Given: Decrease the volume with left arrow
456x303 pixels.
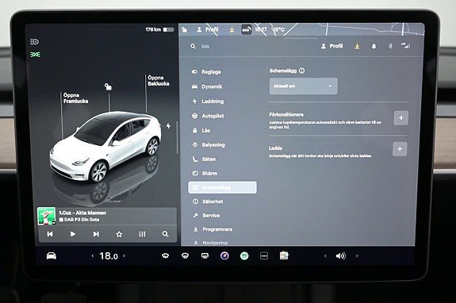Looking at the screenshot, I should point(325,256).
